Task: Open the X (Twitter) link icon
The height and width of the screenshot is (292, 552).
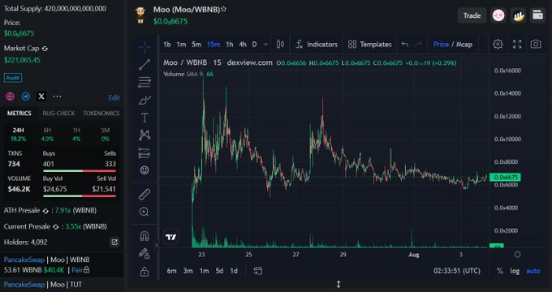Action: (41, 96)
